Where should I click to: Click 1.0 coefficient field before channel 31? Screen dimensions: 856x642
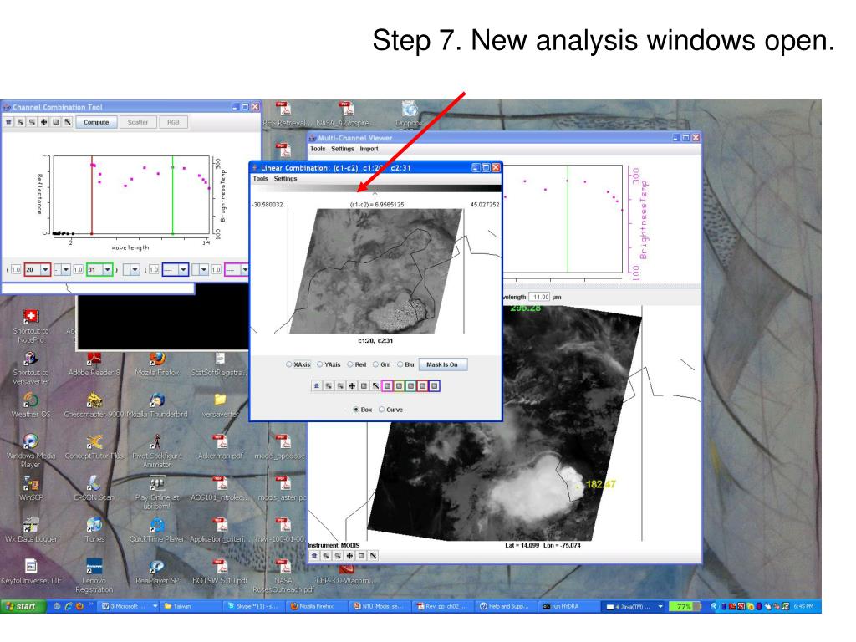[78, 270]
